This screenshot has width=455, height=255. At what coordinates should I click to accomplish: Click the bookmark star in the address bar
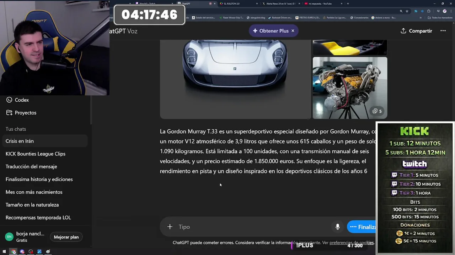[407, 11]
